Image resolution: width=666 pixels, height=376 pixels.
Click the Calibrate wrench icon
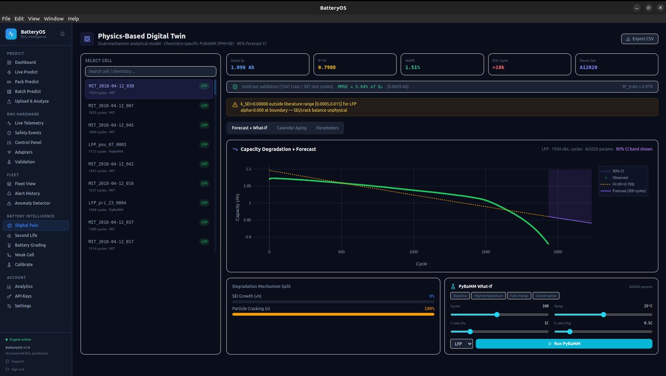10,264
